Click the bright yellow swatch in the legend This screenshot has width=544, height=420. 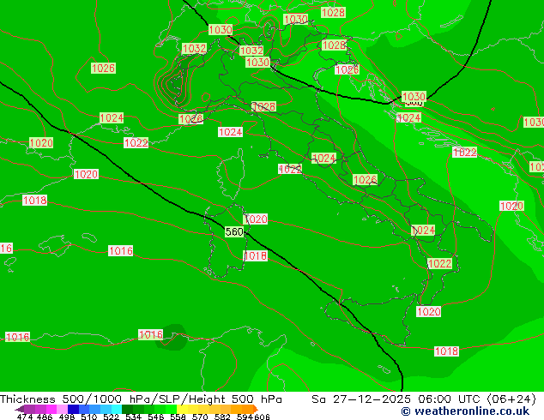(x=182, y=409)
